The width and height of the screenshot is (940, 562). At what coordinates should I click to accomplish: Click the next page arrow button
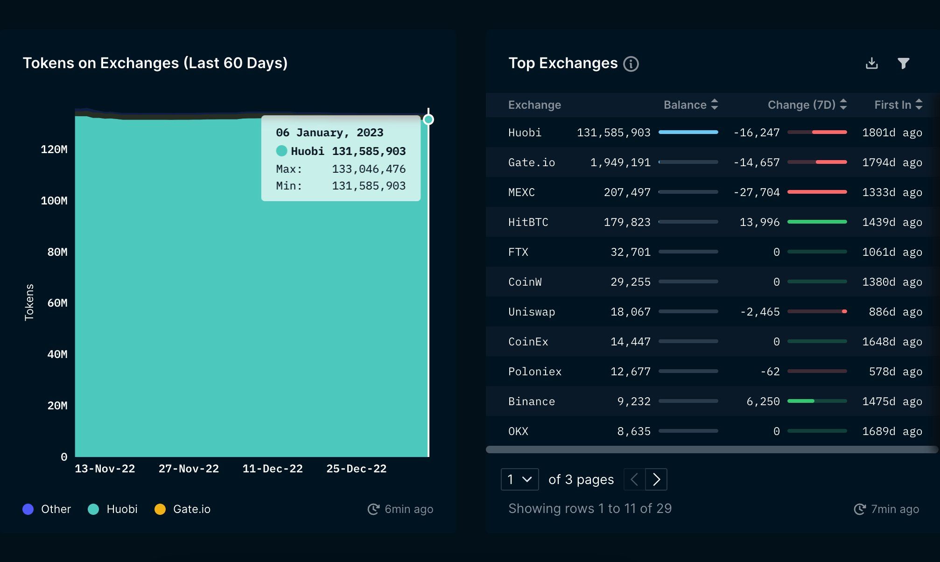coord(656,479)
